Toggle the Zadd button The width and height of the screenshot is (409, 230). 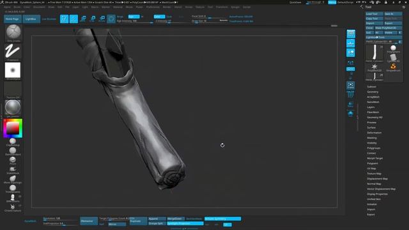click(159, 17)
